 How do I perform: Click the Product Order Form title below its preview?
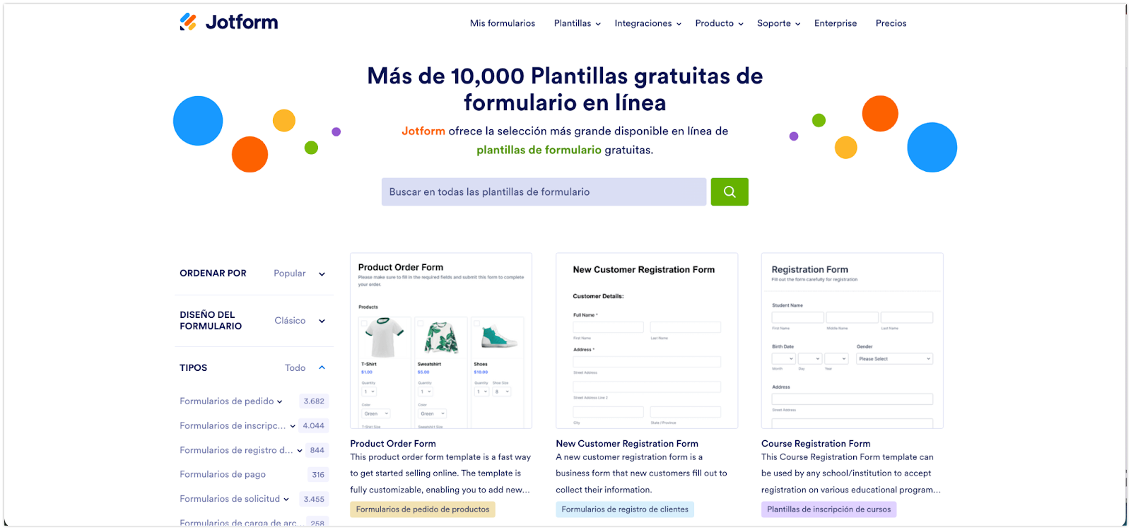pos(393,444)
